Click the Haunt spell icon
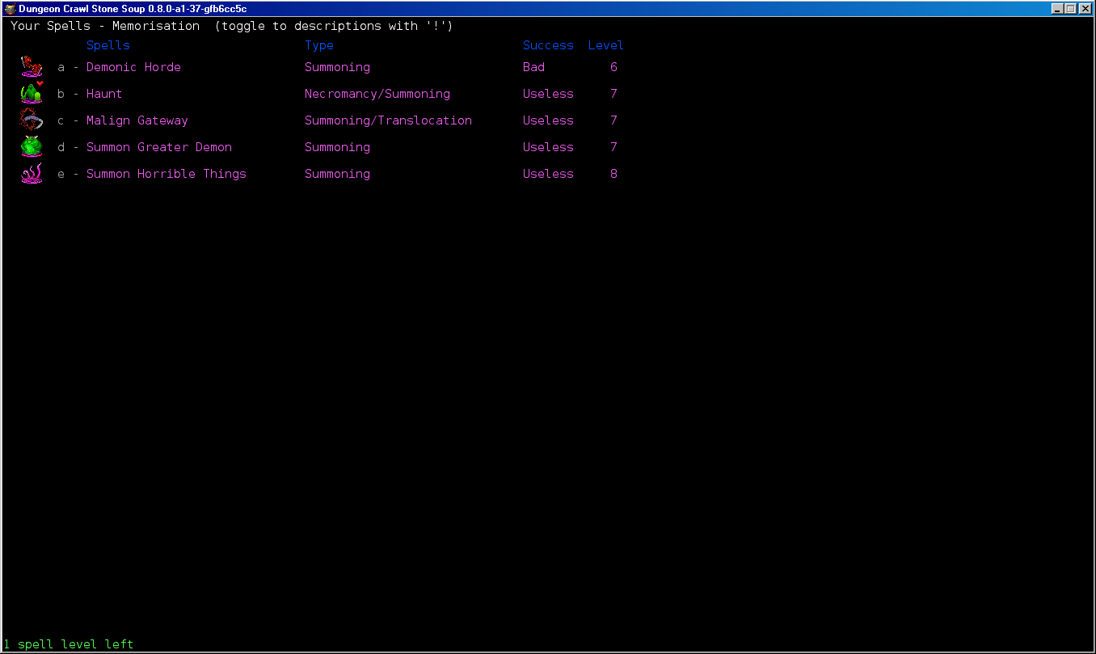This screenshot has width=1096, height=654. pyautogui.click(x=32, y=94)
